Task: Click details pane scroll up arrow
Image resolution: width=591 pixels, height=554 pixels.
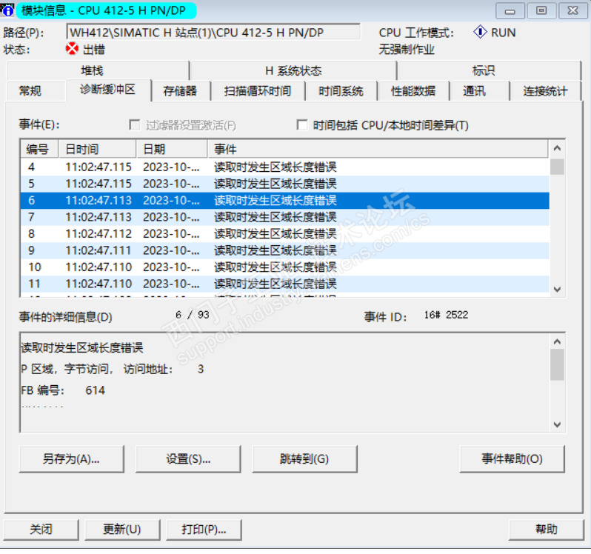Action: point(557,341)
